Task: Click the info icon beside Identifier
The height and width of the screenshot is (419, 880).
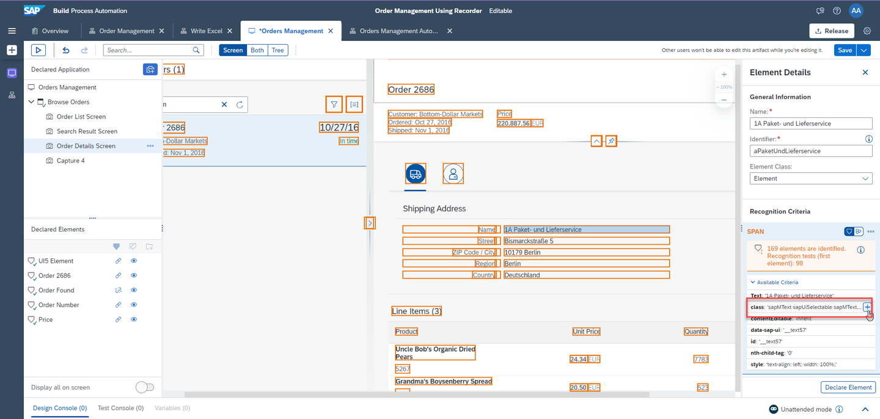Action: tap(869, 139)
